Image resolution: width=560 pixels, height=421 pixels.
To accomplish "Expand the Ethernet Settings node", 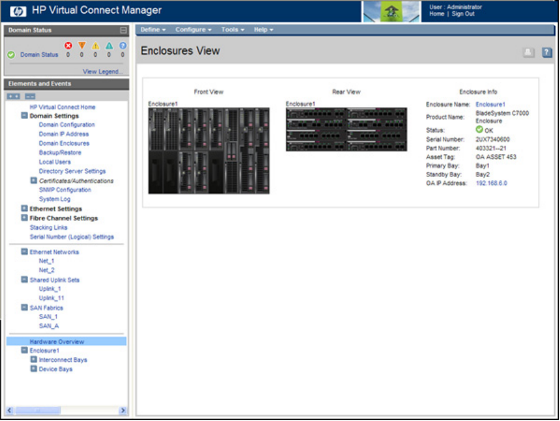I will [24, 209].
